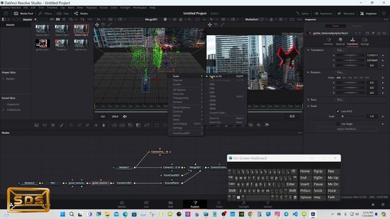Screen dimensions: 390x219
Task: Lock the node in Inspector header
Action: tap(379, 33)
